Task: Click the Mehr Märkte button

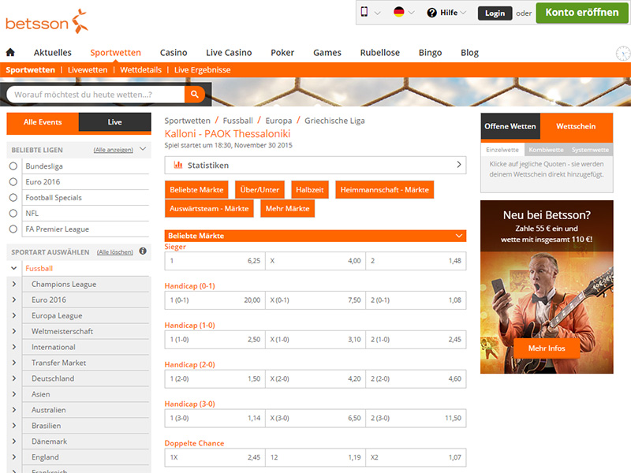Action: coord(287,208)
